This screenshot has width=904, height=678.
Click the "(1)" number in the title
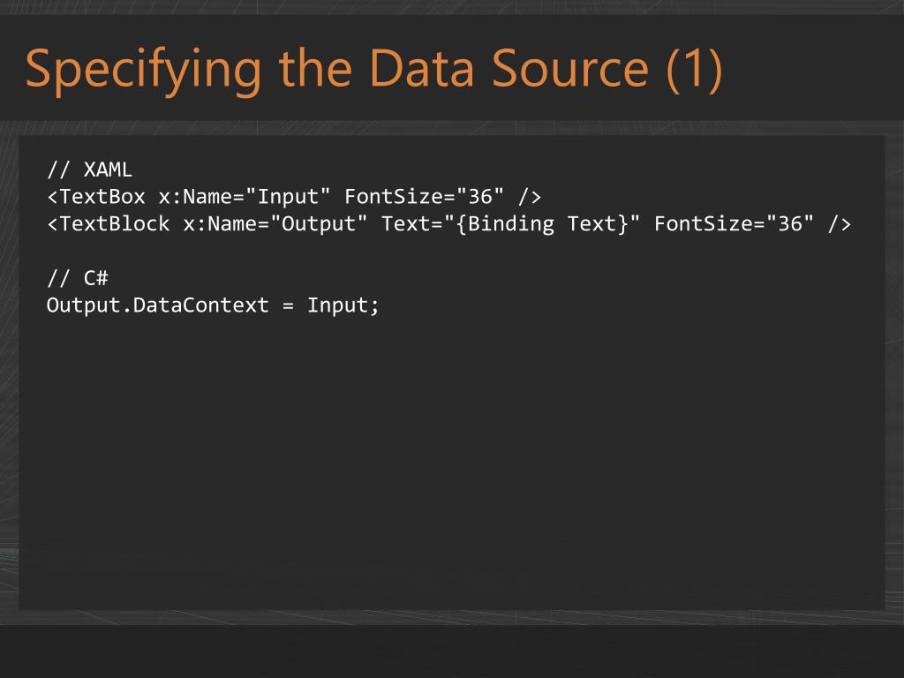[694, 70]
